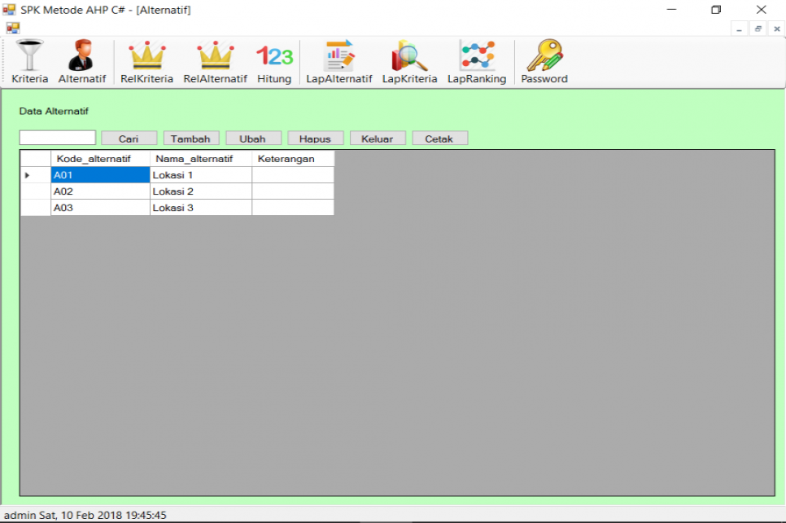This screenshot has width=786, height=523.
Task: Click the Keluar exit button
Action: (378, 138)
